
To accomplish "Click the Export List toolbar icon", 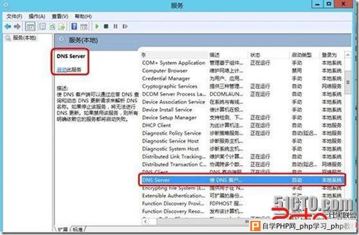I will click(x=62, y=26).
